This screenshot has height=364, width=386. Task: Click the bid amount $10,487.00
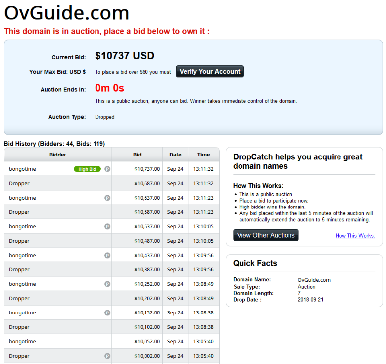pos(147,241)
